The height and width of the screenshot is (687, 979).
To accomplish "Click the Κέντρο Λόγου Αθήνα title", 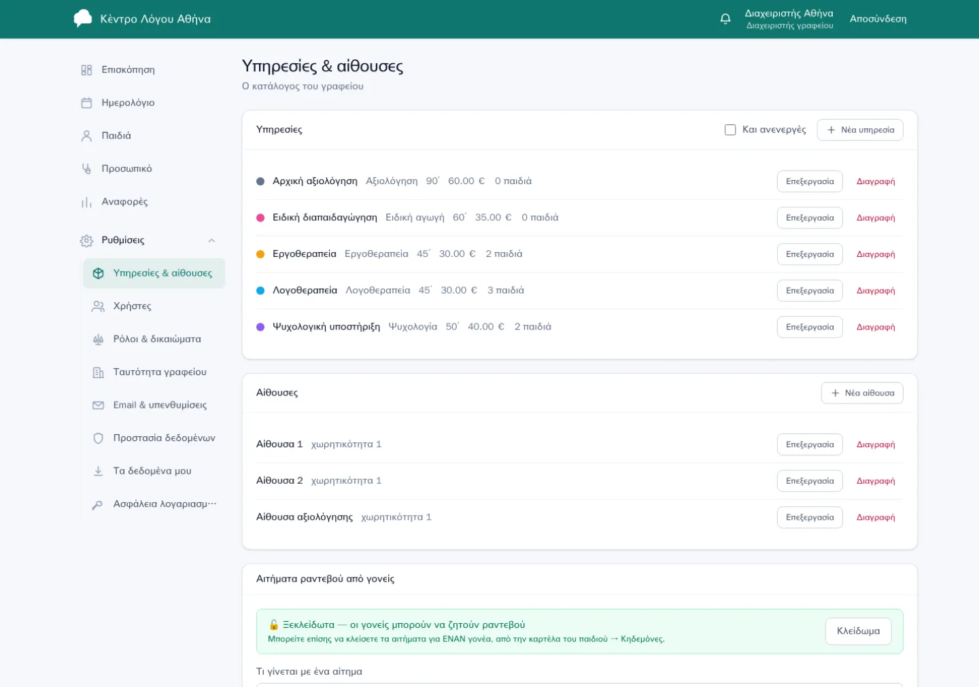I will (156, 19).
